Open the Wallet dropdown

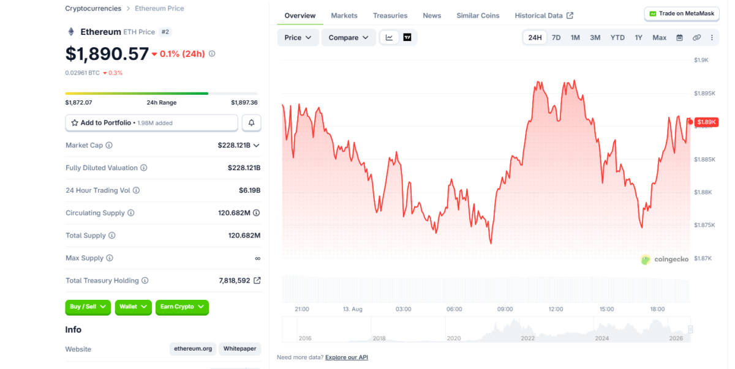point(133,307)
